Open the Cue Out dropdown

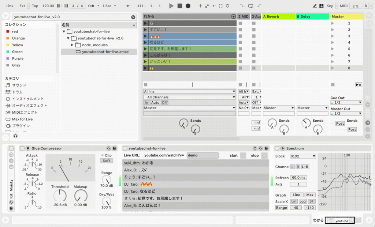click(x=346, y=102)
